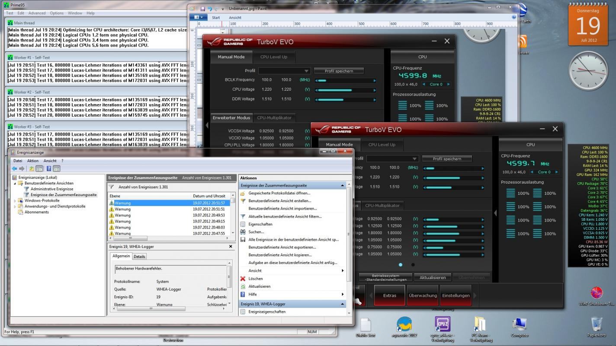Switch to the Details tab of event 19
The height and width of the screenshot is (346, 616).
[x=139, y=257]
